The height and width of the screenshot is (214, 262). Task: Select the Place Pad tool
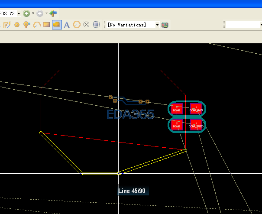[x=17, y=25]
